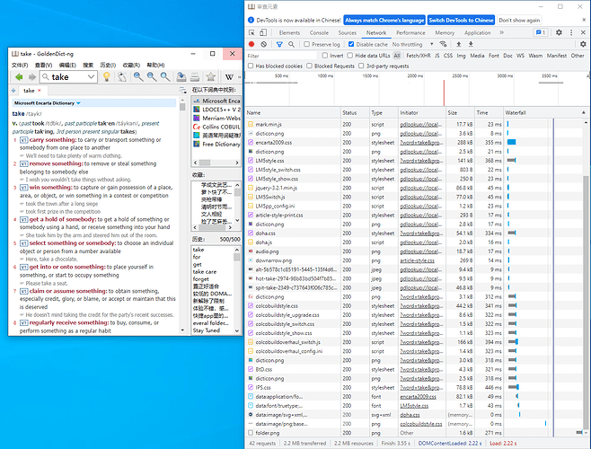Filter requests by CSS type
This screenshot has height=449, width=591.
coord(448,56)
